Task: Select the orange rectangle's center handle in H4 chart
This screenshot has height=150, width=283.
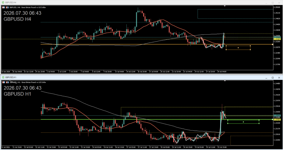Action: tap(238, 48)
